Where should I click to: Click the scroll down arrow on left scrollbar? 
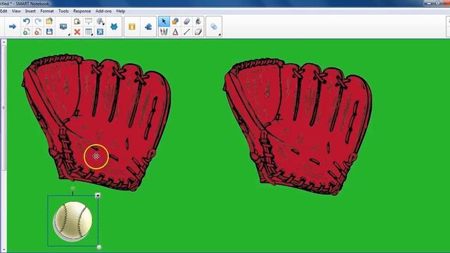(x=4, y=250)
